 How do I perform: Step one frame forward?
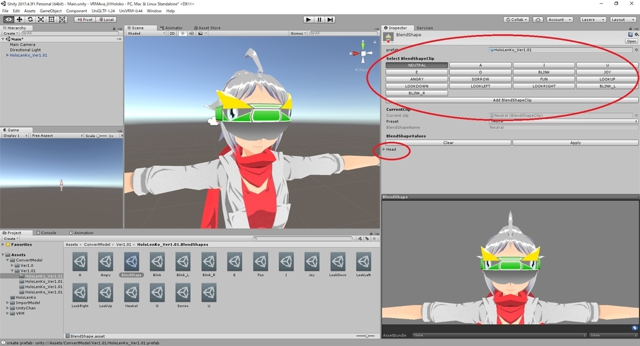tap(330, 19)
